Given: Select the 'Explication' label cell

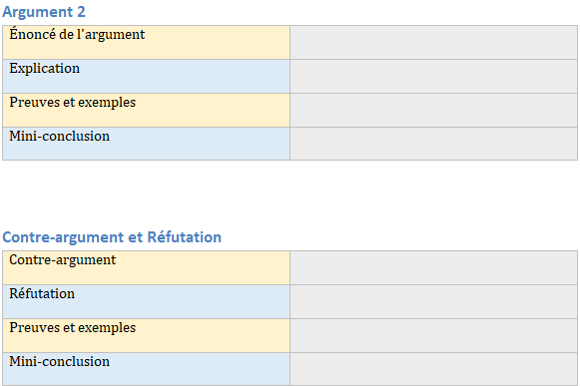Looking at the screenshot, I should click(x=146, y=76).
